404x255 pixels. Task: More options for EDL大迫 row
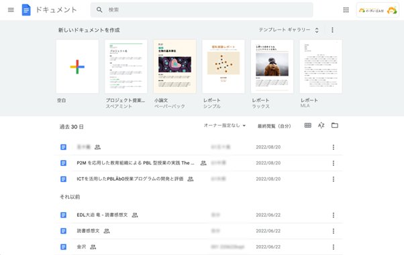coord(334,215)
